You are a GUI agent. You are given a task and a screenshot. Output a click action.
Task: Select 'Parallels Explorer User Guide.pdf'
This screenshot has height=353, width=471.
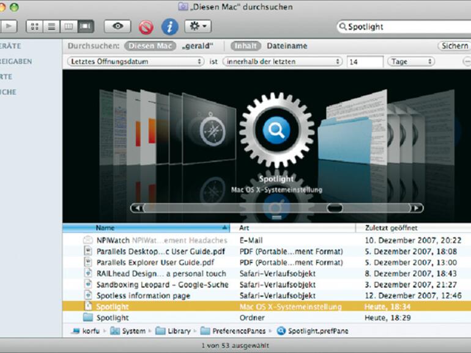click(267, 263)
